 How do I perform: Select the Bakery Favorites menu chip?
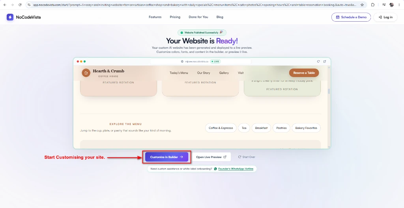tap(306, 128)
